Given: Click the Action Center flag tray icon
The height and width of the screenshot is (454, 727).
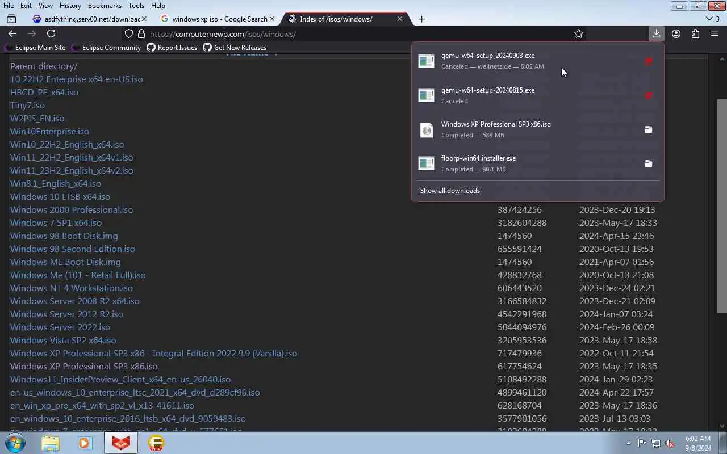Looking at the screenshot, I should click(642, 443).
